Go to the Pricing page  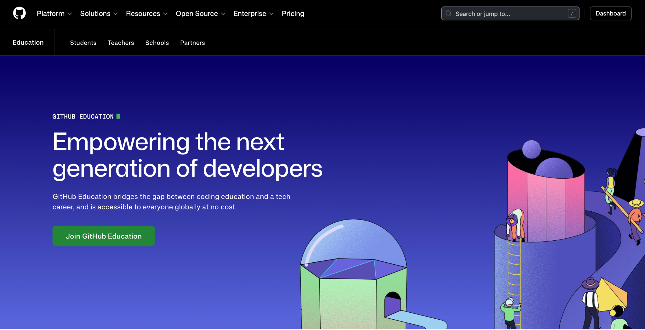(293, 14)
